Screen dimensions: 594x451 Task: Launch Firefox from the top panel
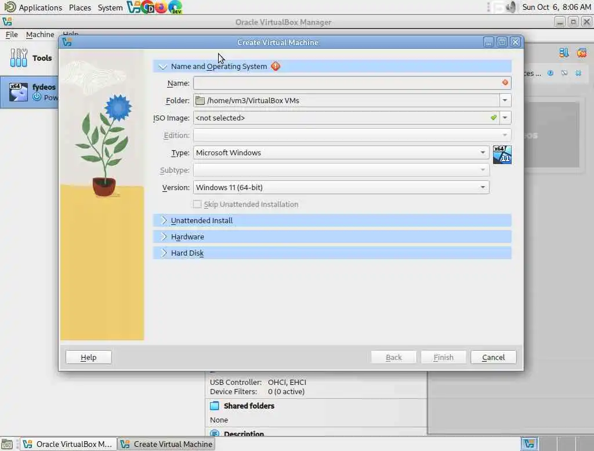click(161, 7)
